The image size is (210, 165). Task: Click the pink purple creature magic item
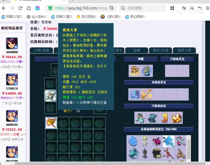coord(156,141)
